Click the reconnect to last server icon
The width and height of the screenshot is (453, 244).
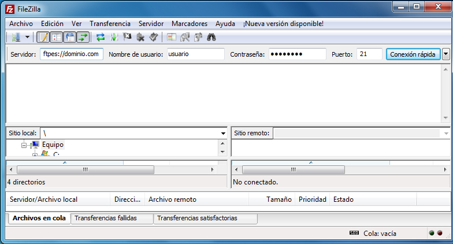[154, 37]
